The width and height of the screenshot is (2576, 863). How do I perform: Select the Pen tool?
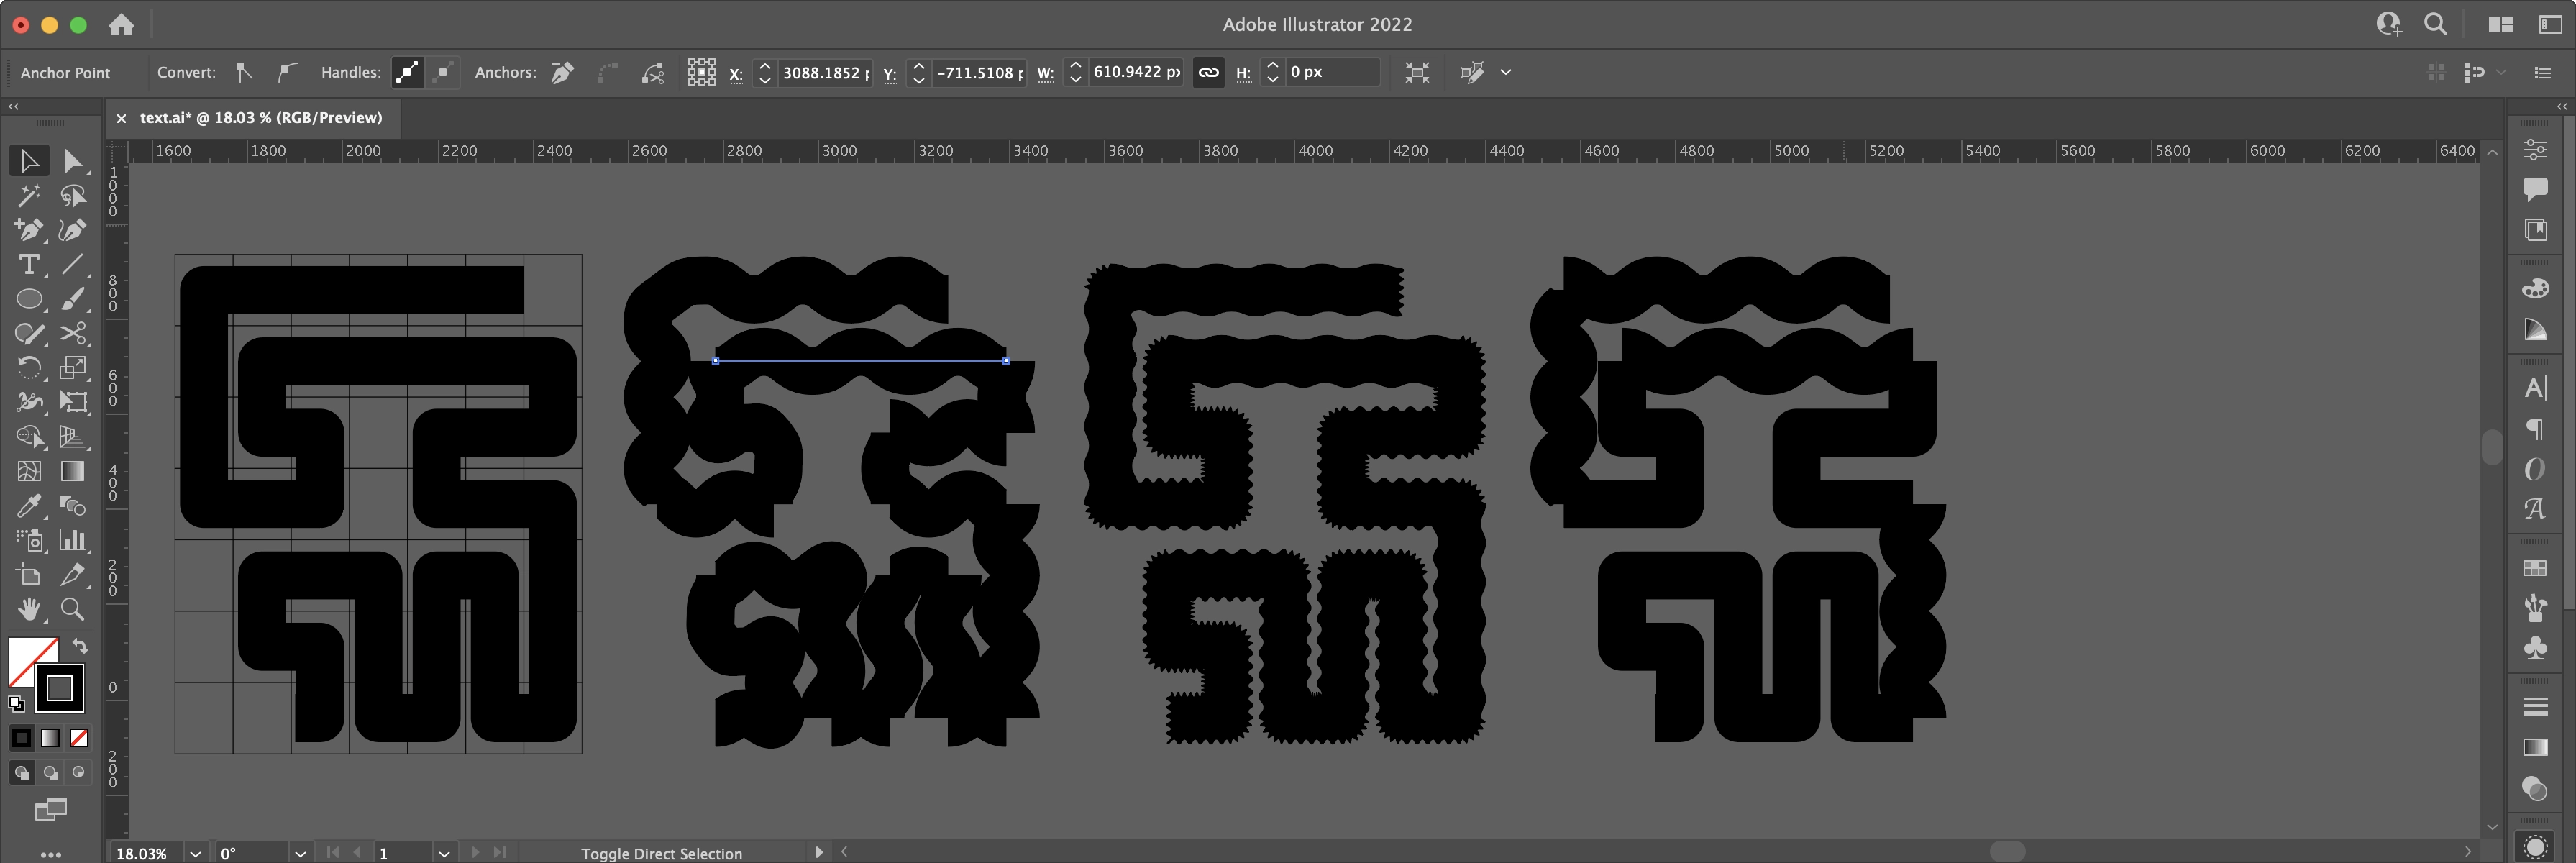click(x=29, y=229)
